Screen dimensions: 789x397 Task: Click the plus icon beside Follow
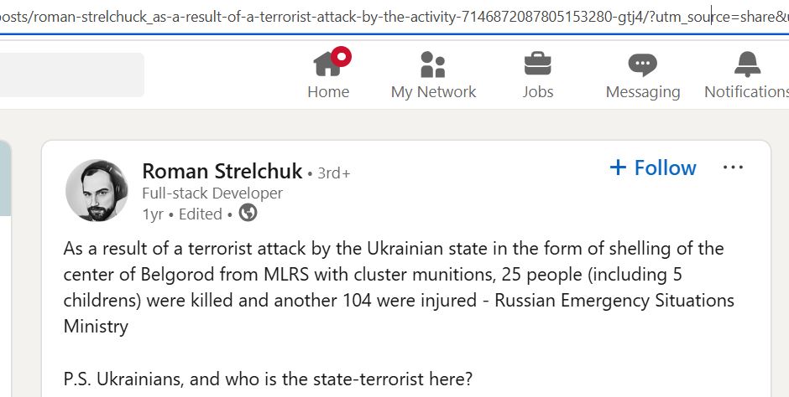point(618,168)
